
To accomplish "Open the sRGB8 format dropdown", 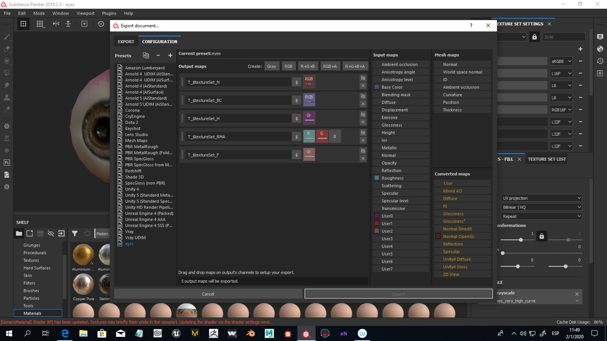I will click(561, 61).
